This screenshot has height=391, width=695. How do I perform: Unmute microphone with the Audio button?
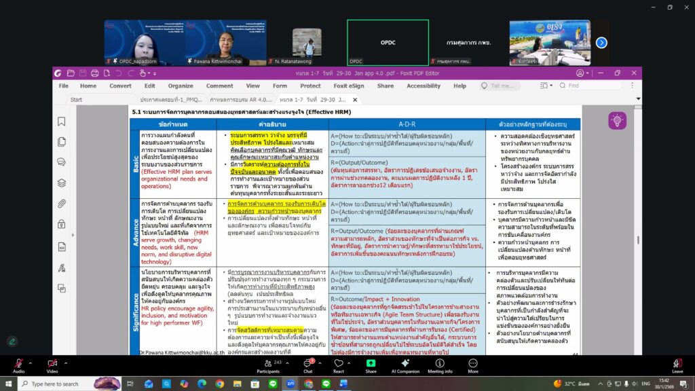(x=18, y=365)
